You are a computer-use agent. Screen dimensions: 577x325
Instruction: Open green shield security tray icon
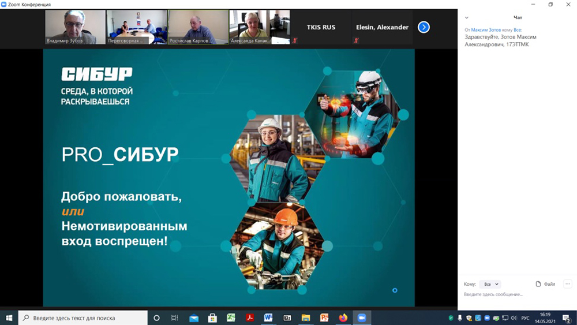[x=451, y=318]
